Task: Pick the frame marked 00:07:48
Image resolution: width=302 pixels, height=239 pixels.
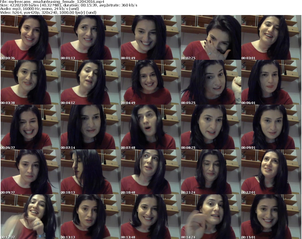Action: (150, 127)
